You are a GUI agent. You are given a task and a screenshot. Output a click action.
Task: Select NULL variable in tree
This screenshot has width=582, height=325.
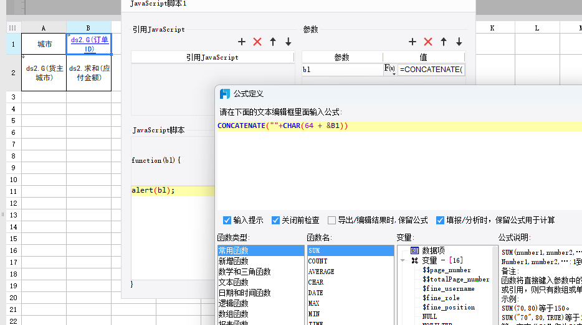click(429, 316)
